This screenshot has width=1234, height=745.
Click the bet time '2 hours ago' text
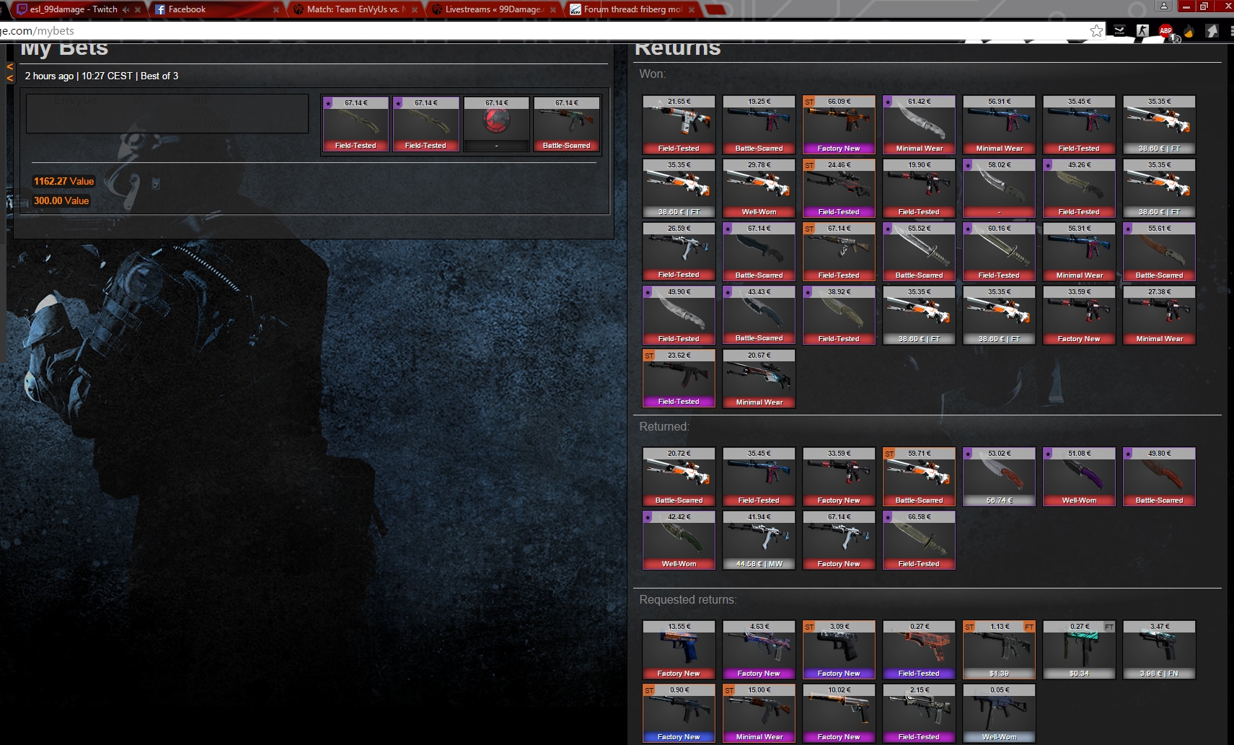click(x=49, y=76)
